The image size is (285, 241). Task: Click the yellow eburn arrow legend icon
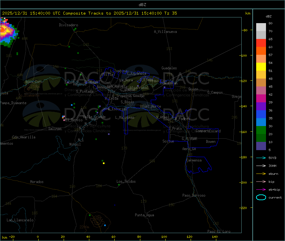click(261, 174)
